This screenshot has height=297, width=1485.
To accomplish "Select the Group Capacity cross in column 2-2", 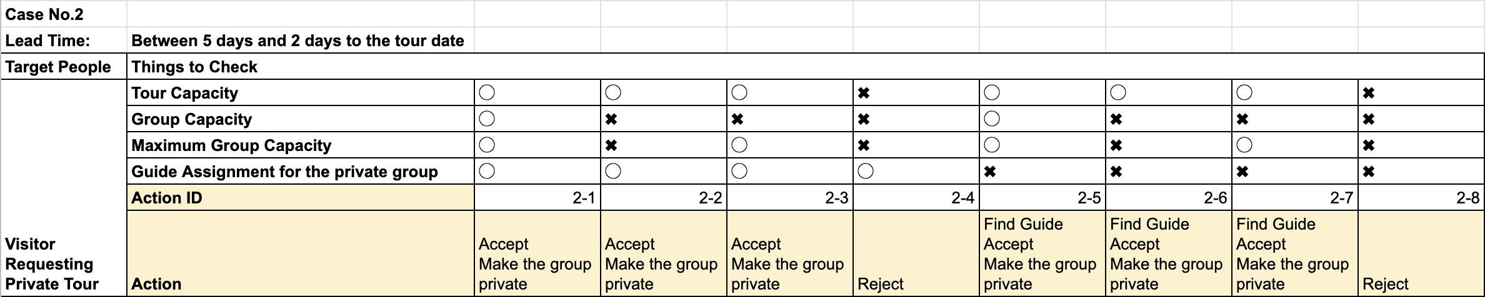I will (x=611, y=119).
